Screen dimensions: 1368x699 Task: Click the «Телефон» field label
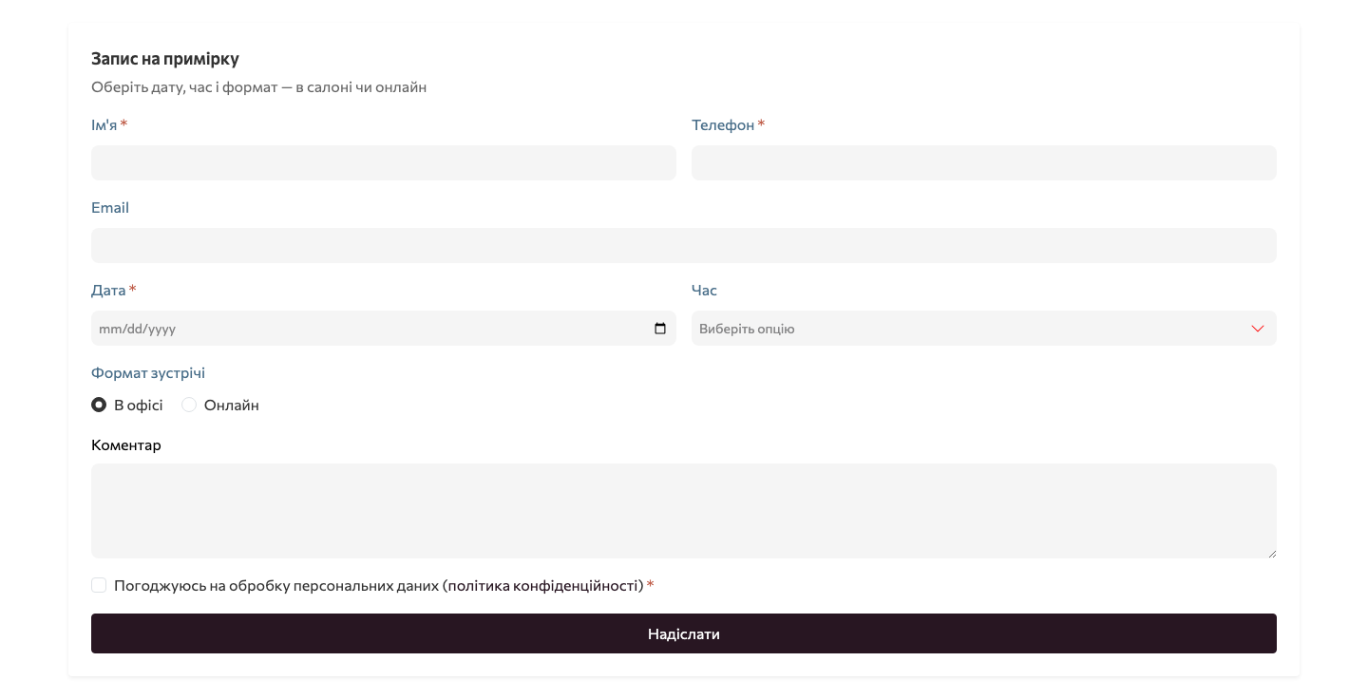[723, 125]
